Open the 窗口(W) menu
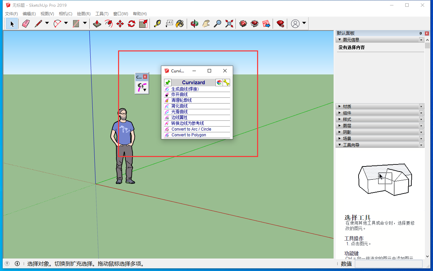Image resolution: width=433 pixels, height=271 pixels. click(x=120, y=14)
